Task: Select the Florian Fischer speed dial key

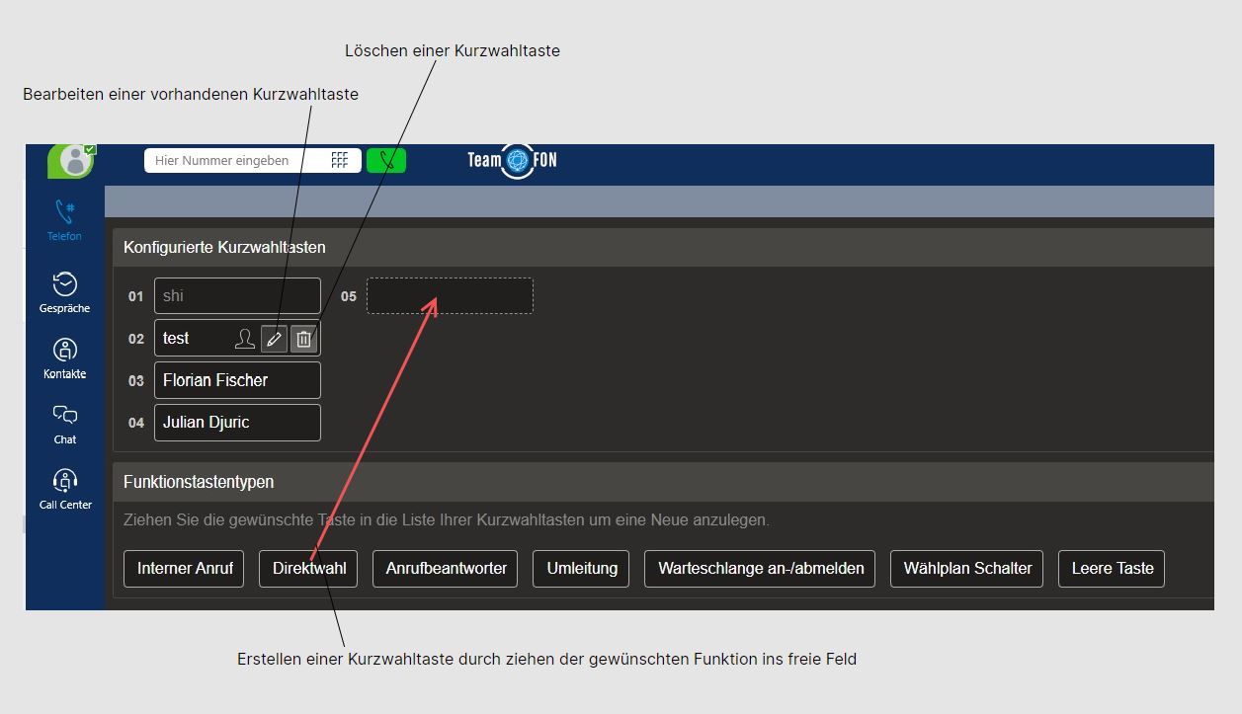Action: click(237, 380)
